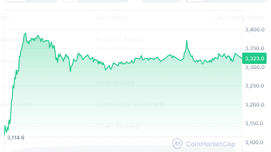Click the 3,100.0 y-axis label
271x152 pixels.
click(255, 142)
